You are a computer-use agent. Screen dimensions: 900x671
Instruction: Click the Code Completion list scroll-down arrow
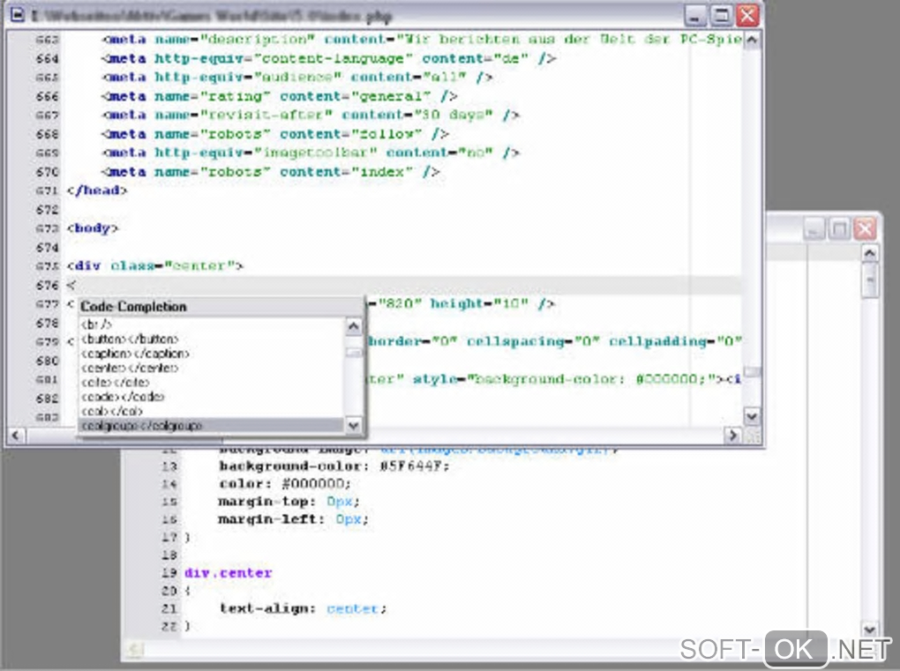[354, 425]
